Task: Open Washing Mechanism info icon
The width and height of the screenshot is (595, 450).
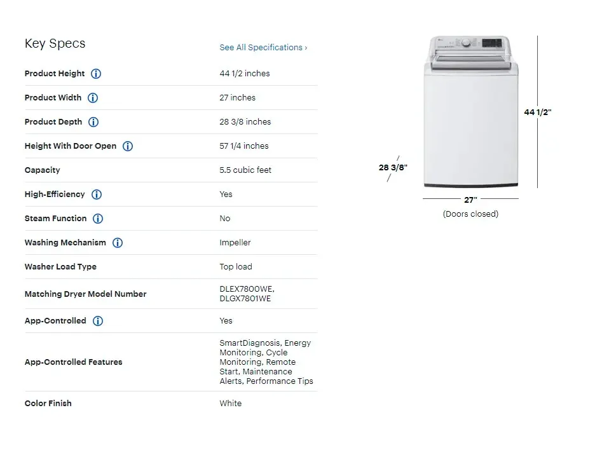Action: [x=118, y=243]
